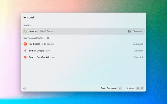Click the Google logo icon

tap(25, 50)
